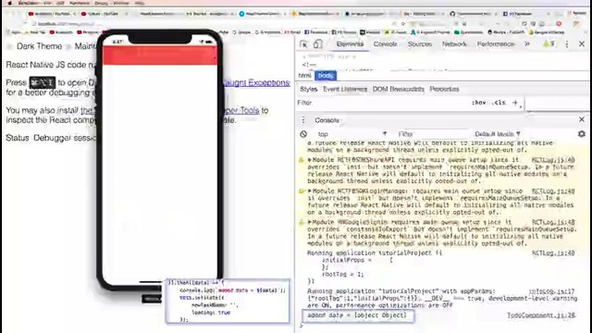Toggle the .cls class editor
Image resolution: width=592 pixels, height=333 pixels.
click(499, 103)
